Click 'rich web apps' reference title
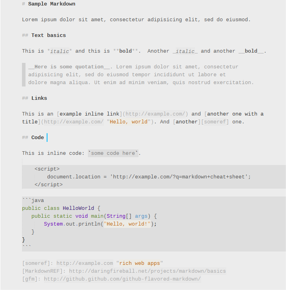This screenshot has height=290, width=286. click(140, 263)
